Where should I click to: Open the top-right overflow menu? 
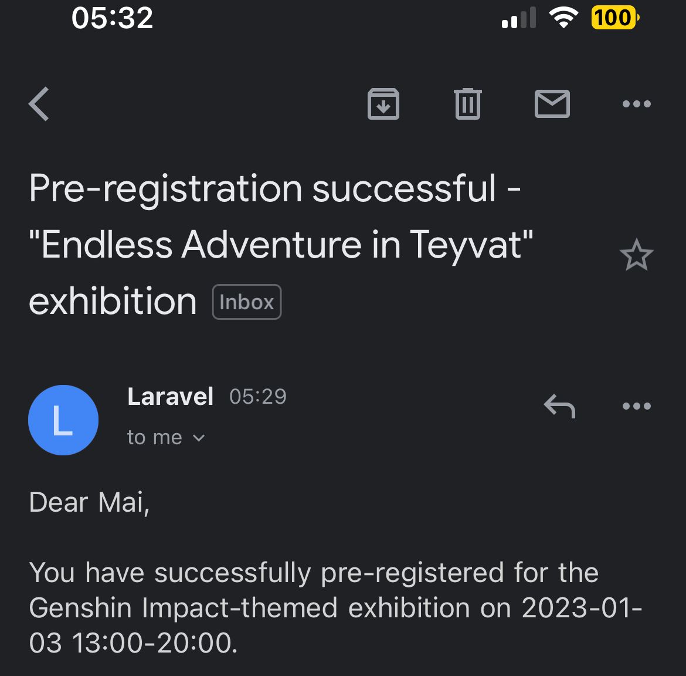coord(637,104)
